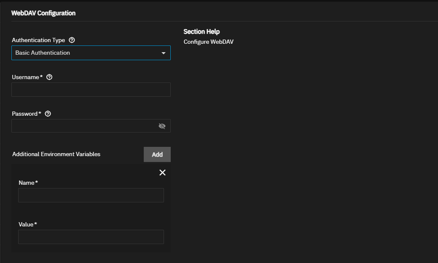Remove the environment variable with the X icon
Image resolution: width=438 pixels, height=263 pixels.
[x=162, y=173]
